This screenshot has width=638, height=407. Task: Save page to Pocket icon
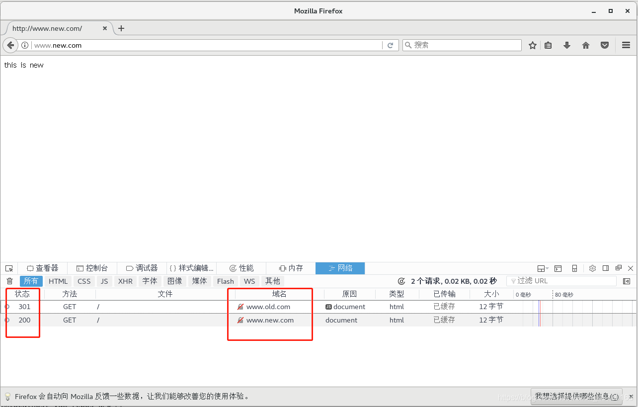[x=605, y=45]
